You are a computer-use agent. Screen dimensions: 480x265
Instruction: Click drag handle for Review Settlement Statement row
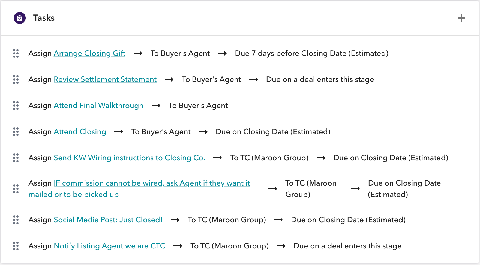[x=16, y=79]
